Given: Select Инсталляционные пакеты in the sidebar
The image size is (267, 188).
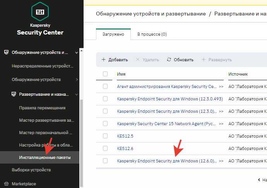Looking at the screenshot, I should click(40, 157).
